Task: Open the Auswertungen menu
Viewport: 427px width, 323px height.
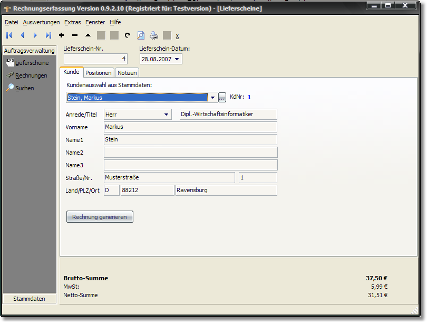Action: (x=42, y=22)
